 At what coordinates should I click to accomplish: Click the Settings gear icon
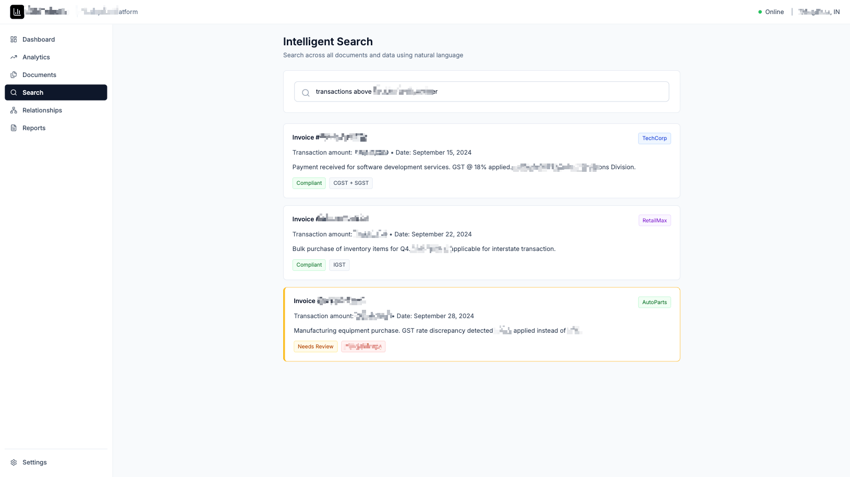pyautogui.click(x=14, y=462)
